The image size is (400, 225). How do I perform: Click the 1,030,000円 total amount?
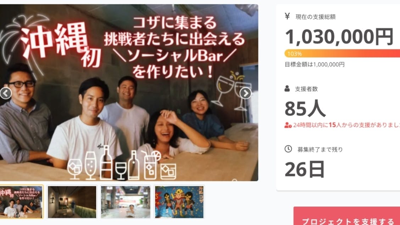(x=339, y=37)
